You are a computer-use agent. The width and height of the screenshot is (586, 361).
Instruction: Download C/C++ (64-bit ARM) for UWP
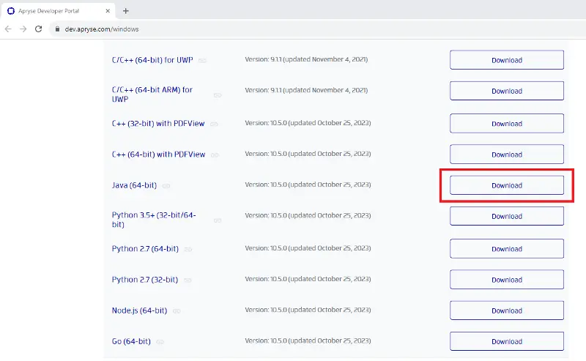(x=507, y=91)
